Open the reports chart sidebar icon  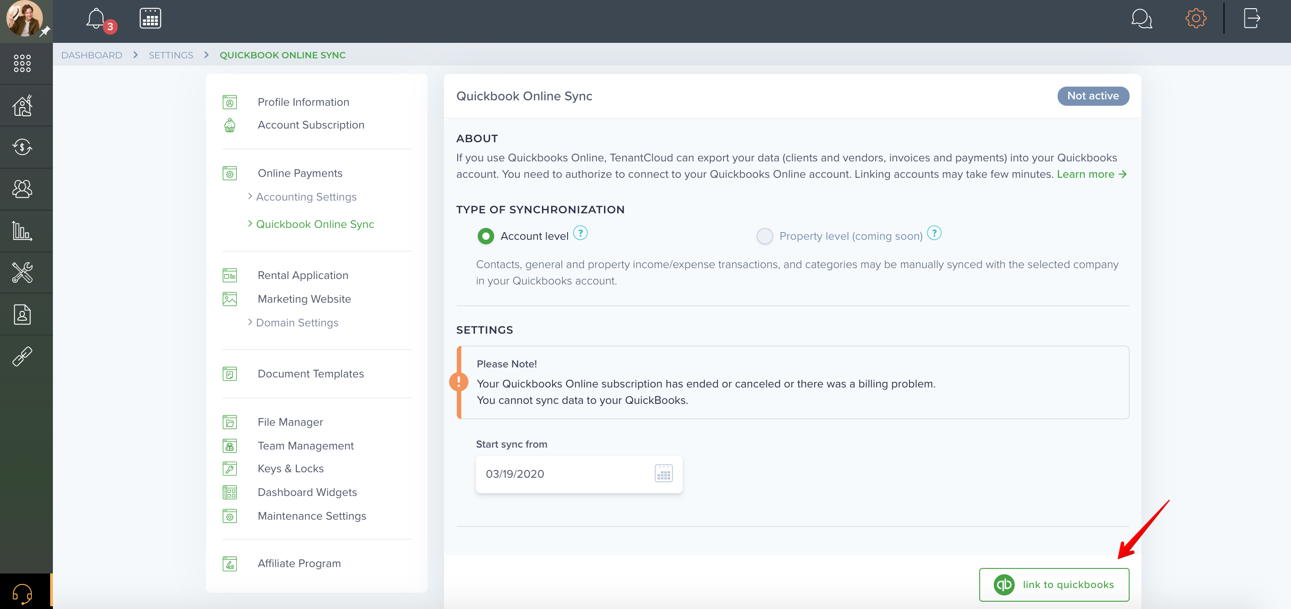tap(22, 231)
